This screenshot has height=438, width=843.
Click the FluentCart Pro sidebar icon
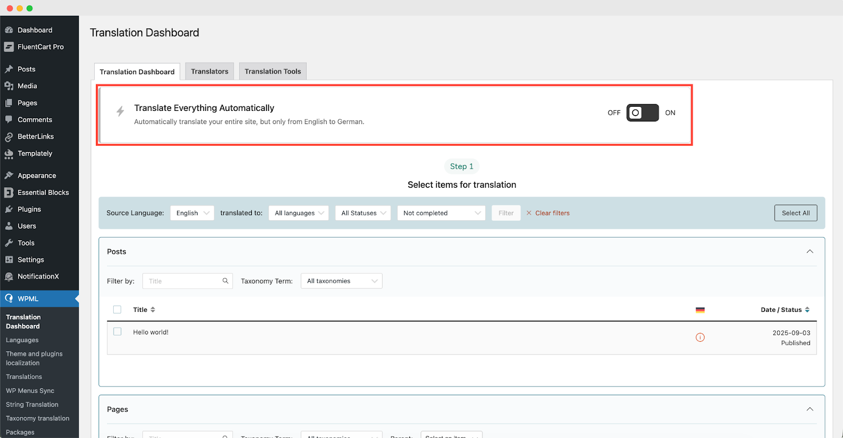point(9,47)
